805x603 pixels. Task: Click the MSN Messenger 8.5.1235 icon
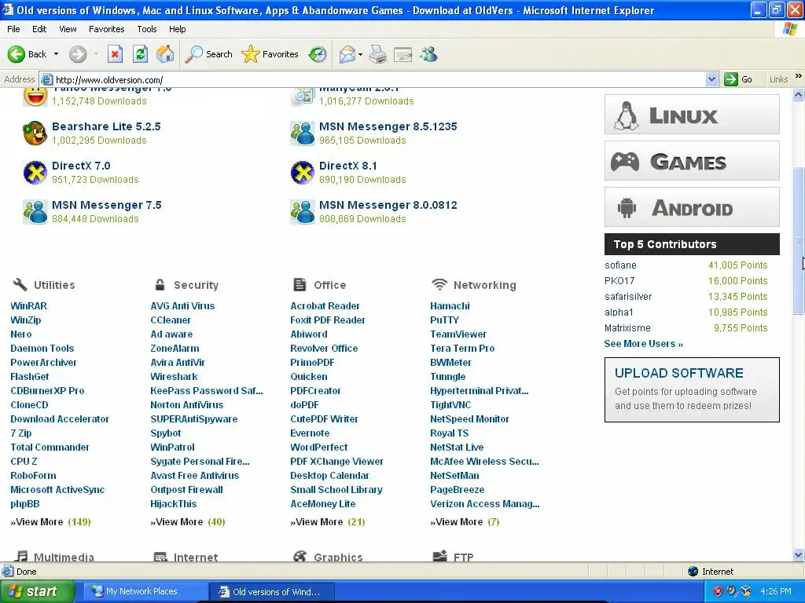click(303, 133)
